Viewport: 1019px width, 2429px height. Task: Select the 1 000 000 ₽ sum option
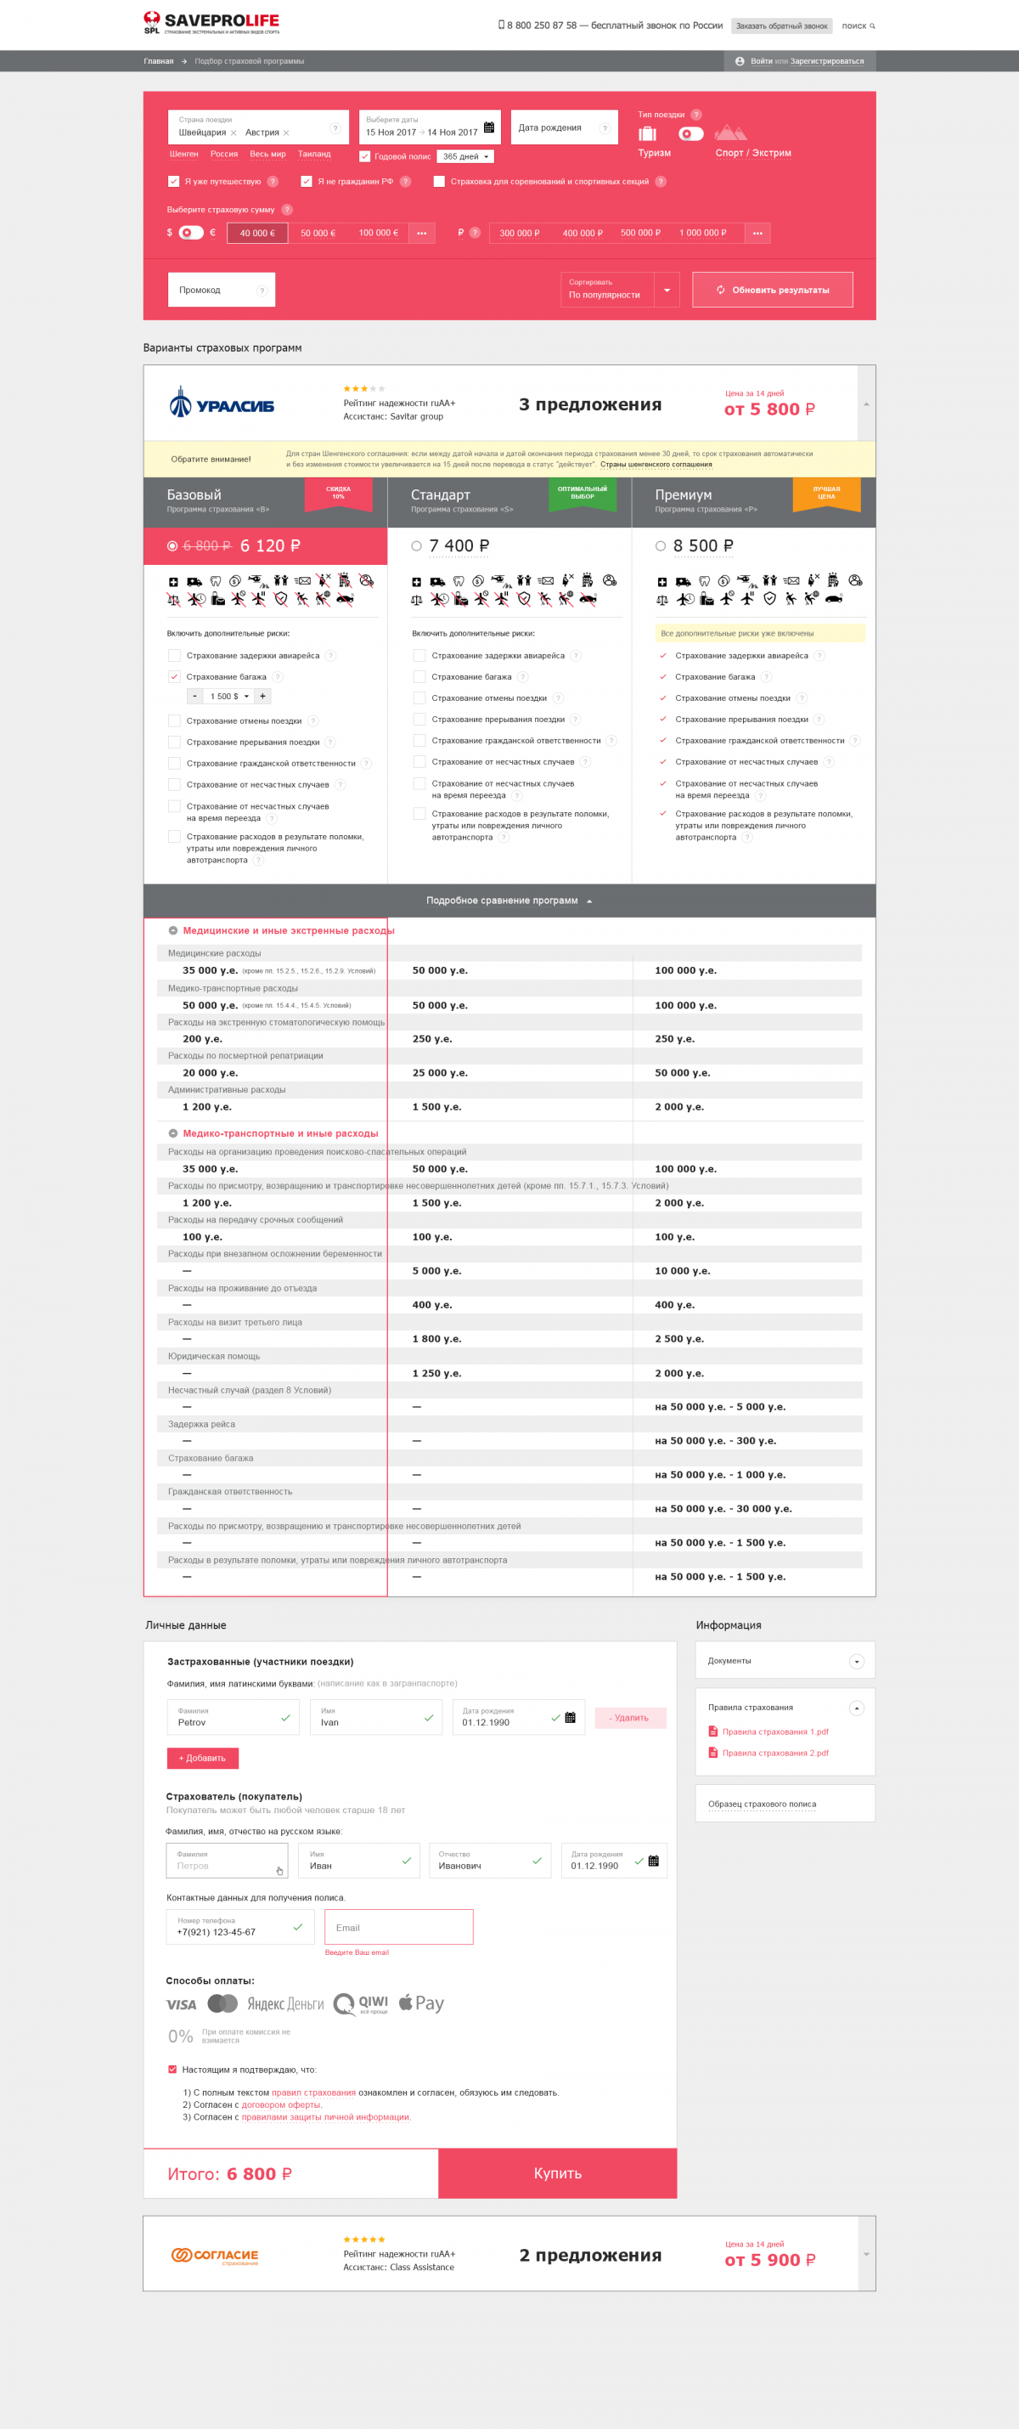(702, 233)
